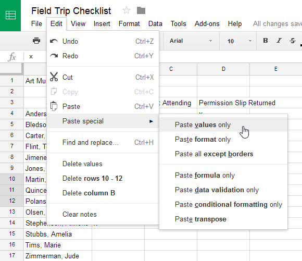Click the green Sheets home icon

[10, 16]
